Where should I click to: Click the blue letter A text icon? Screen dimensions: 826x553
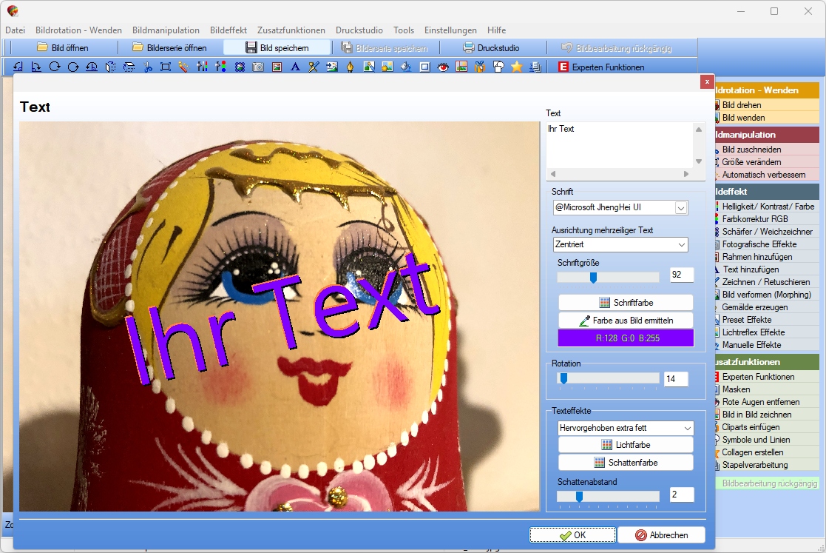click(295, 67)
